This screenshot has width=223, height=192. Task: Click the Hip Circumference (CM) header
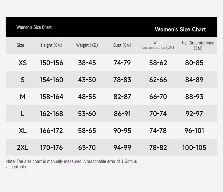(198, 46)
